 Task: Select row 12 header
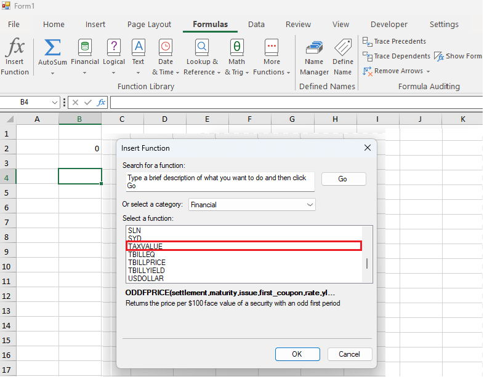click(7, 296)
